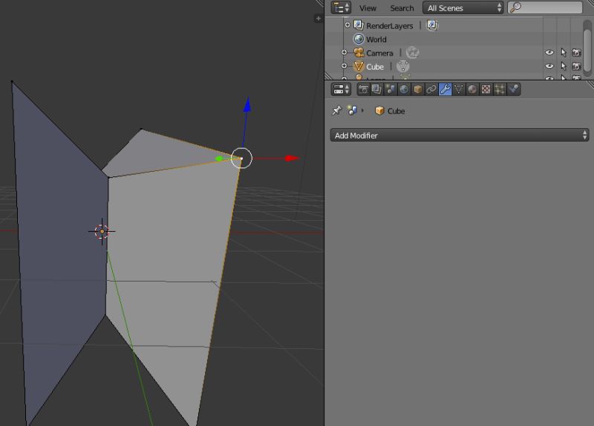Open the Object Constraints properties tab

click(x=431, y=90)
